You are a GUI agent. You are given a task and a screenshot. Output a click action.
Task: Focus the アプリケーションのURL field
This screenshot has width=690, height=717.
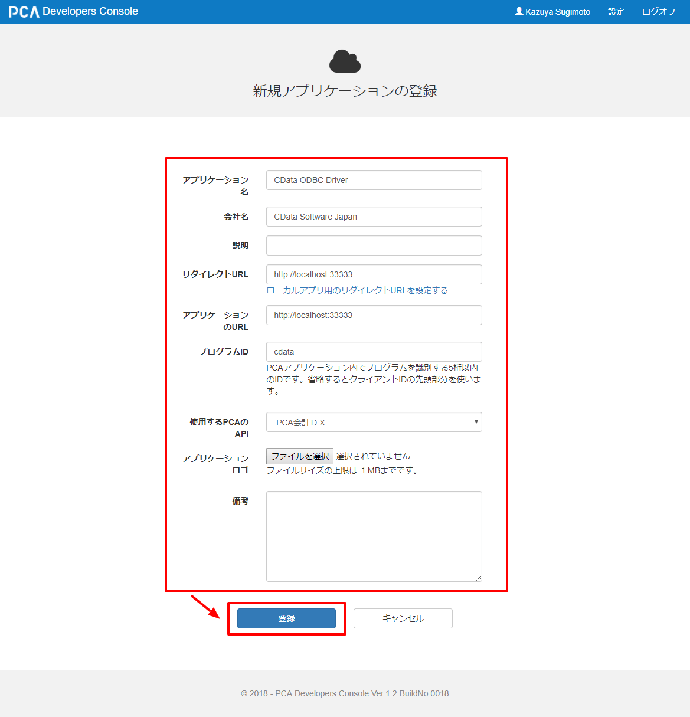[x=374, y=315]
